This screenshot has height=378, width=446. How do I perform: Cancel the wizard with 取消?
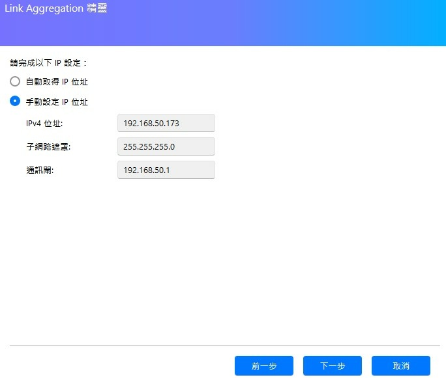pyautogui.click(x=401, y=366)
